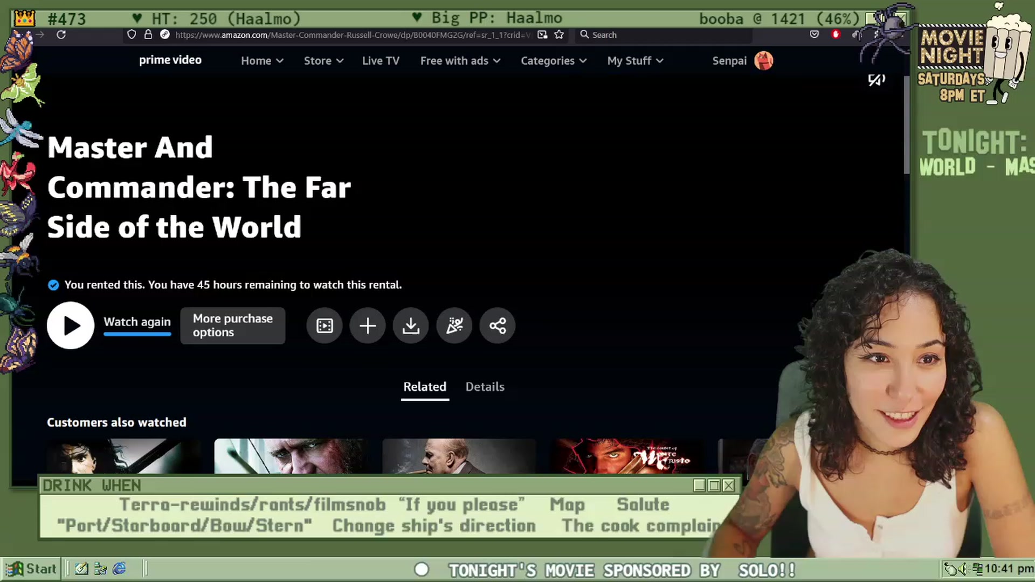
Task: Click the blue watch progress bar
Action: [x=137, y=334]
